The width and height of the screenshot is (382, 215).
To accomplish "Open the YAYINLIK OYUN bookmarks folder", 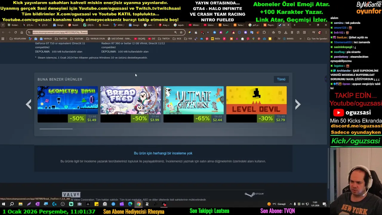I will [x=95, y=39].
